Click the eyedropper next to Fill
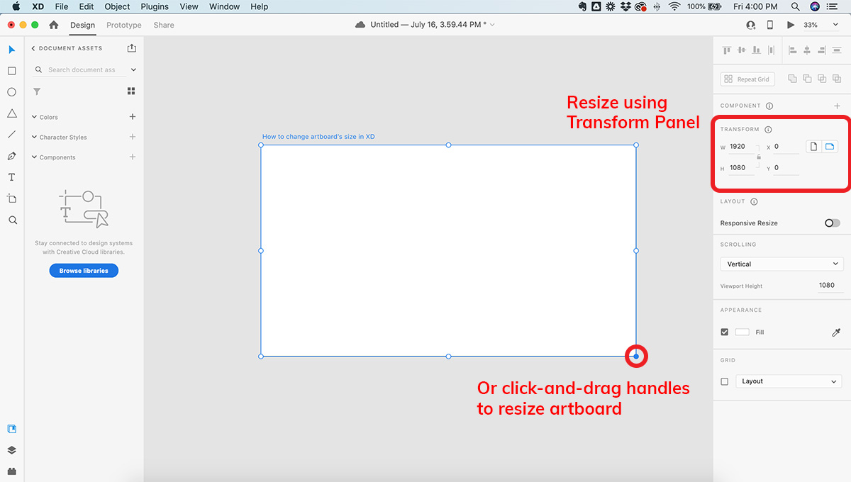Image resolution: width=851 pixels, height=482 pixels. point(835,332)
